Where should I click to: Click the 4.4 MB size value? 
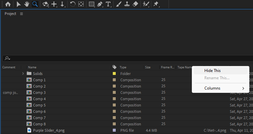151,130
